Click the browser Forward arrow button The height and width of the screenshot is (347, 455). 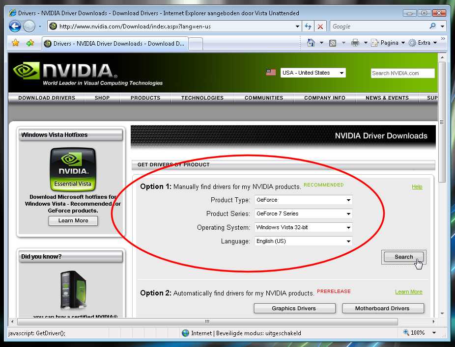tap(29, 27)
